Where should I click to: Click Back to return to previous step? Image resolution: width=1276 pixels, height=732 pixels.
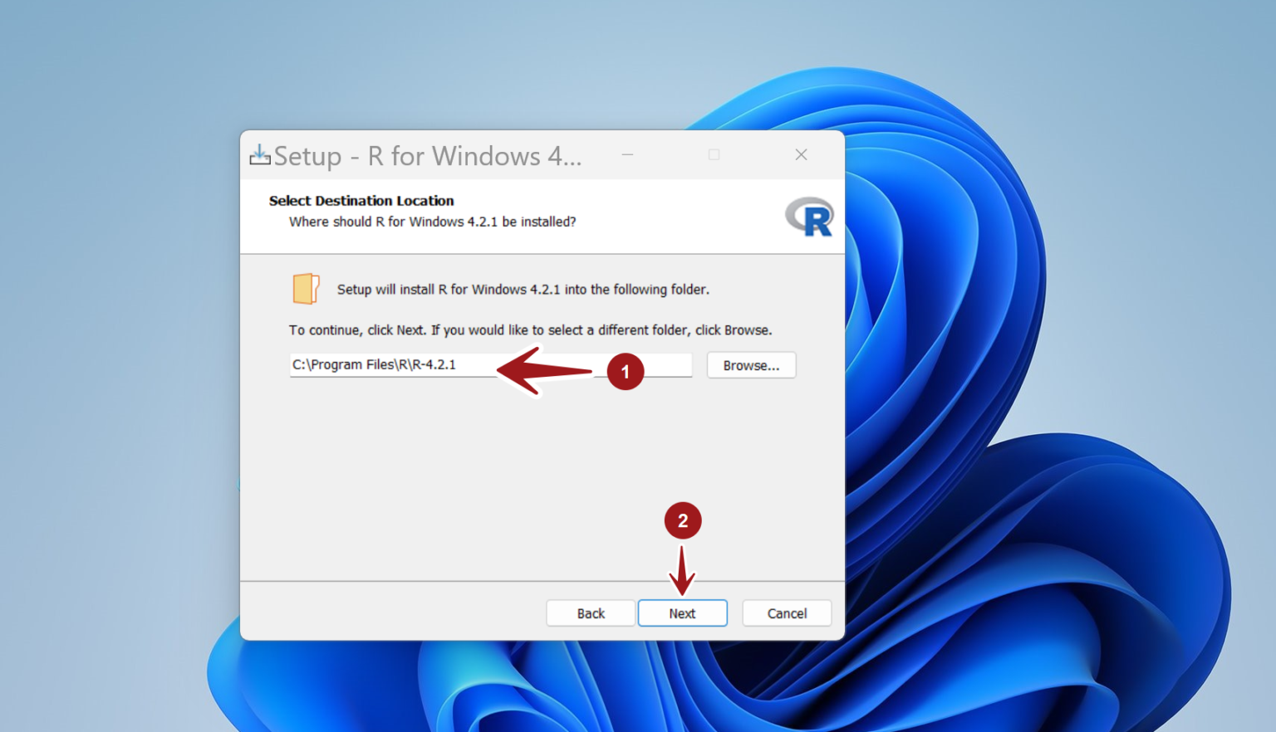point(590,612)
